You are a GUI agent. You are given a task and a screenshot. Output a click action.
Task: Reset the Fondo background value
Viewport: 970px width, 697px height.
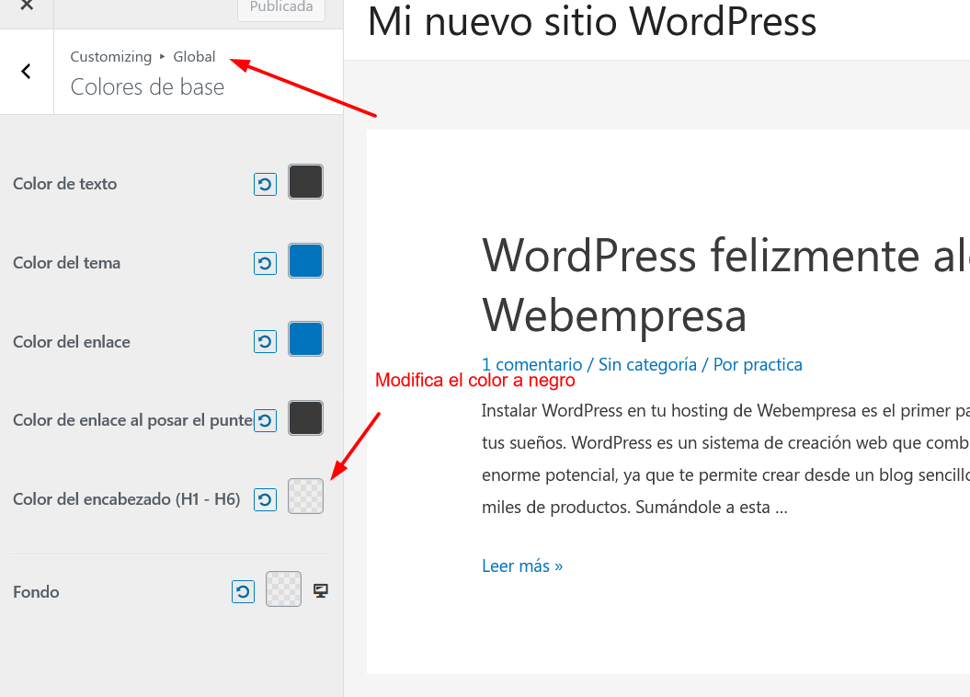243,592
